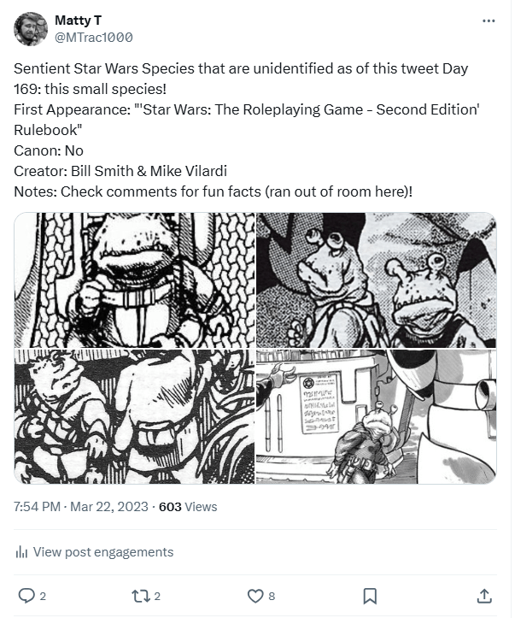Click the retweet count number 2
Viewport: 515px width, 618px height.
point(157,596)
